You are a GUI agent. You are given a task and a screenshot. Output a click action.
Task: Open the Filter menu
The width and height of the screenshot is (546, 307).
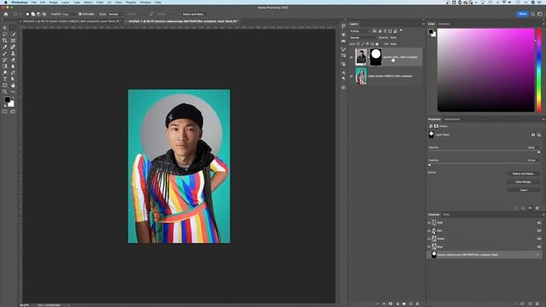coord(100,2)
